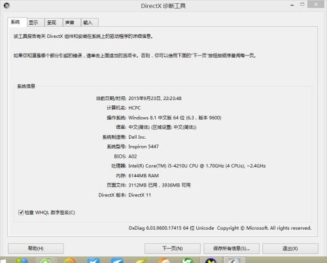
Task: Select the 系统 tab
Action: (x=17, y=22)
